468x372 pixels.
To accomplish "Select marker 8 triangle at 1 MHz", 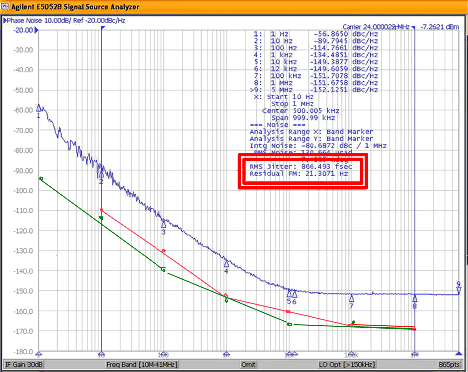I will pyautogui.click(x=414, y=298).
